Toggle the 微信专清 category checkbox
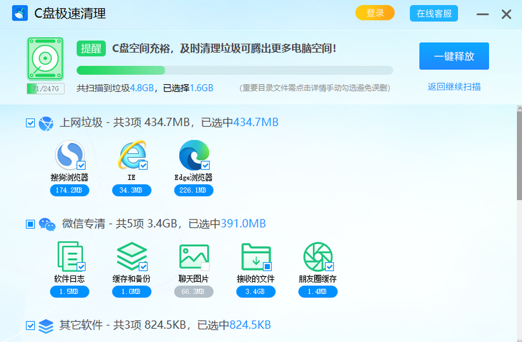The height and width of the screenshot is (342, 522). [30, 224]
